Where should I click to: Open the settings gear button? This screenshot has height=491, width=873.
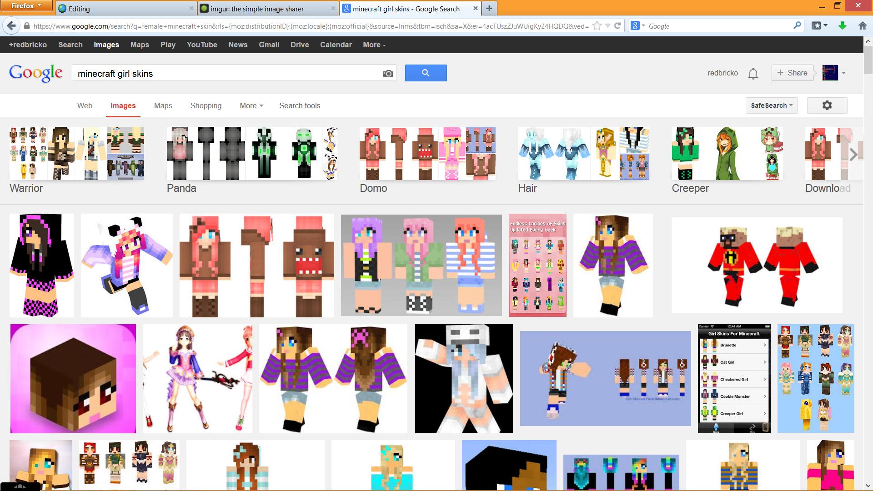click(x=827, y=105)
